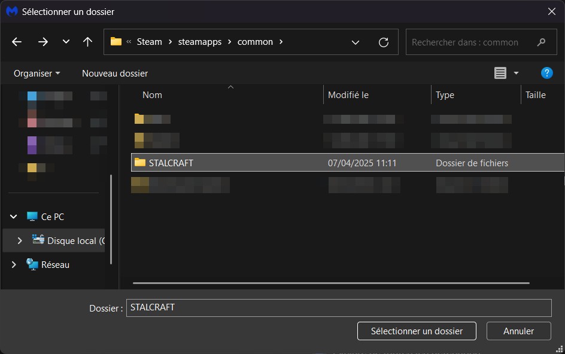Click the dialog resize grip corner
The width and height of the screenshot is (565, 354).
point(560,349)
